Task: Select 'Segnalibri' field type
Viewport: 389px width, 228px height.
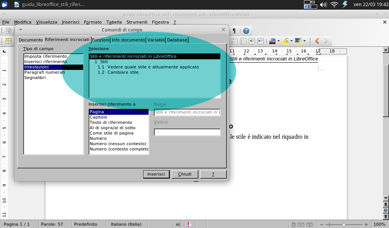Action: point(53,78)
